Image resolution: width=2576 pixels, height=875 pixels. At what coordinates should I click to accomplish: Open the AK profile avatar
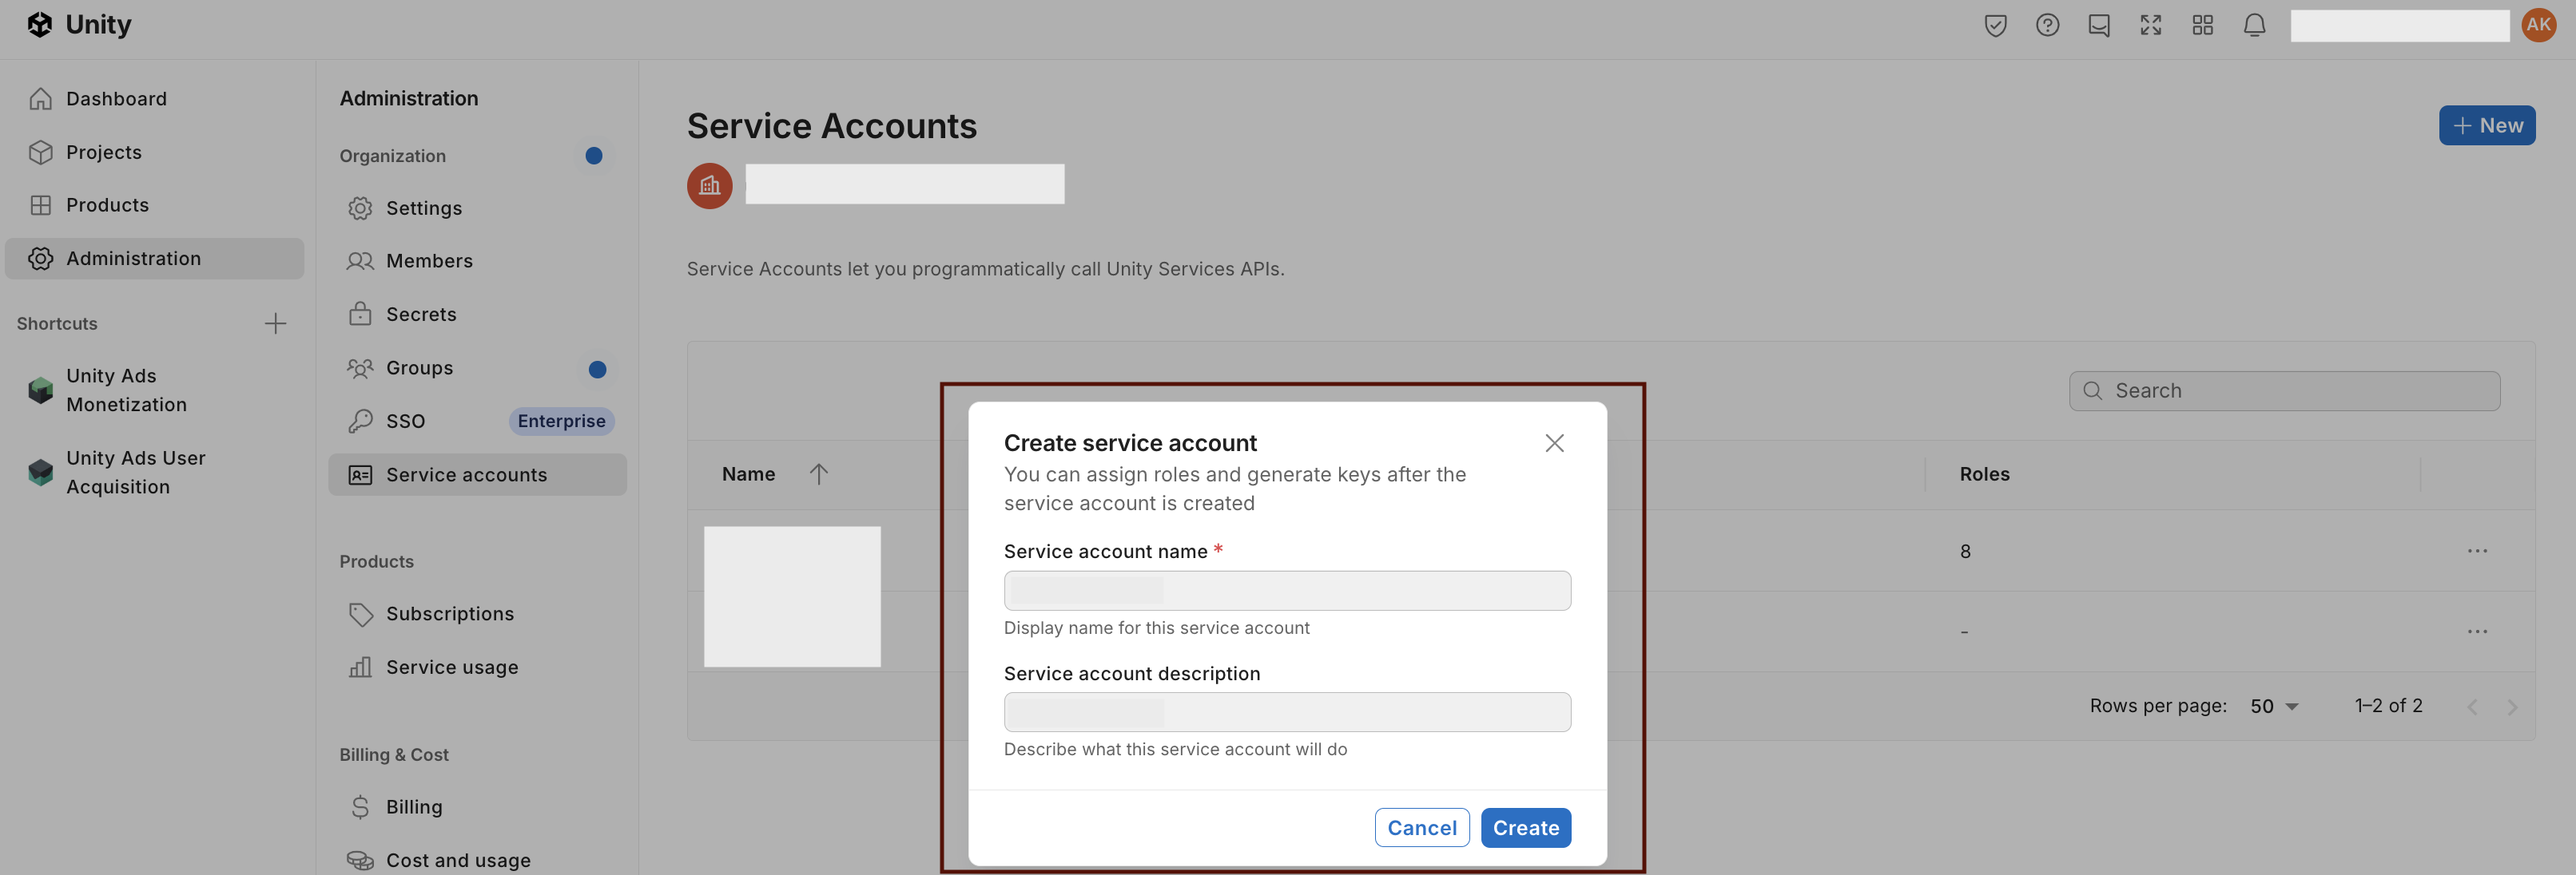coord(2539,25)
